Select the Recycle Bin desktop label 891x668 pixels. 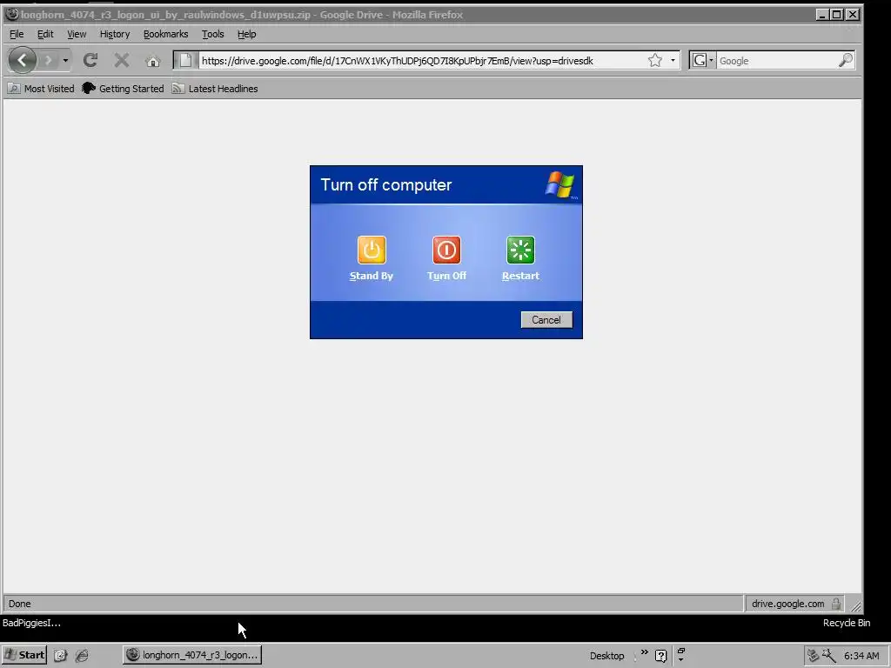click(x=847, y=623)
